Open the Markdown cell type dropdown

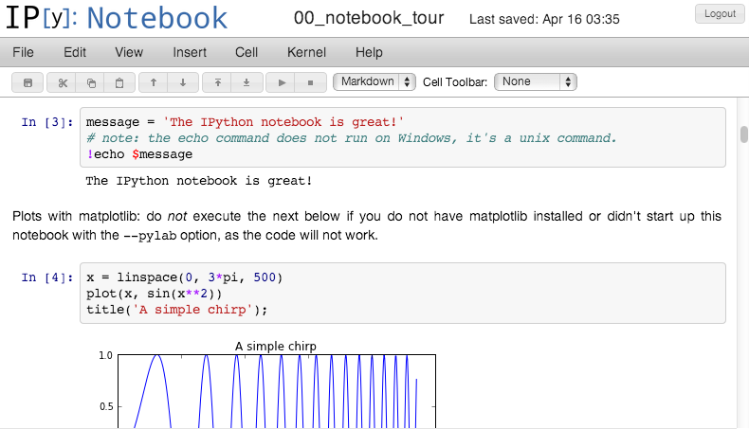click(x=374, y=81)
